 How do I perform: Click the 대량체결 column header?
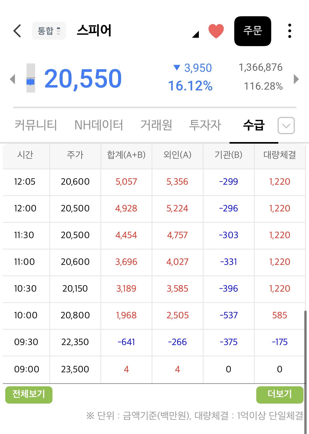tap(280, 155)
